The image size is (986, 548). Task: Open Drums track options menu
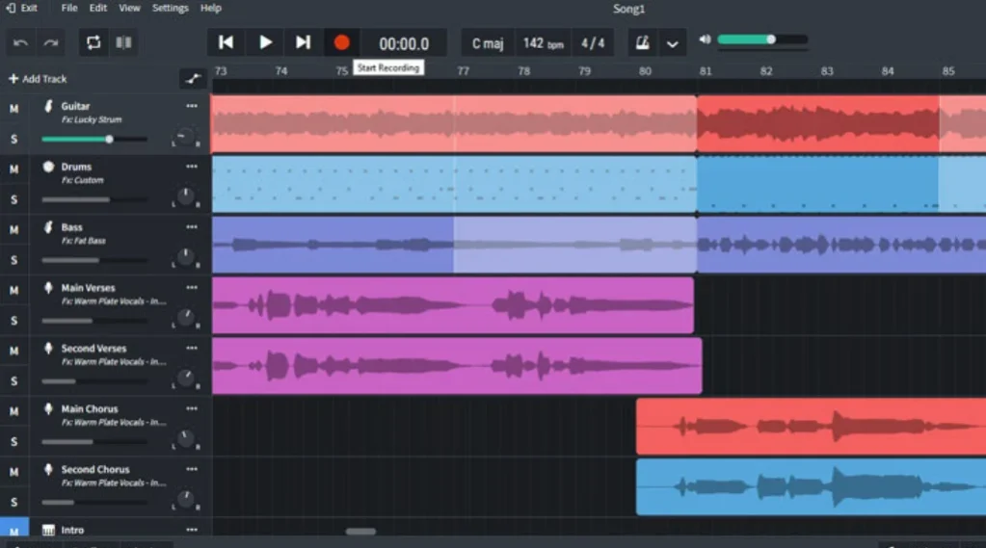pos(192,167)
